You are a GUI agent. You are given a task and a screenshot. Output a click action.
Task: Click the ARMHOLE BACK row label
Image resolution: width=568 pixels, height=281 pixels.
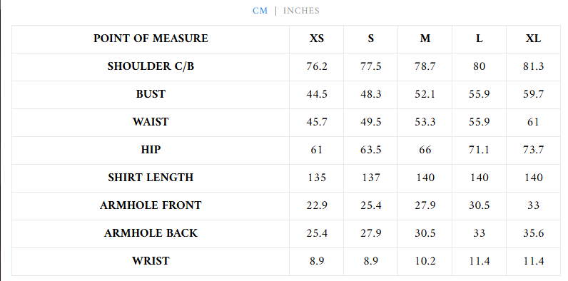click(151, 233)
